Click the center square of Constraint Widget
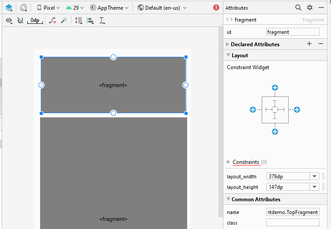Screen dimensions: 331x229 275,110
